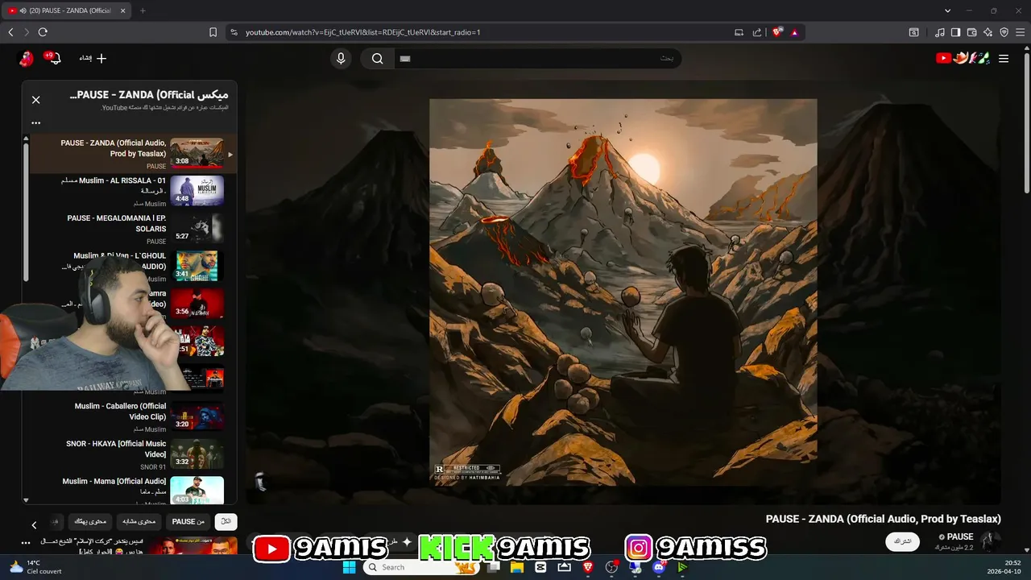The width and height of the screenshot is (1031, 580).
Task: Select Muslim - AL RISSALA playlist item
Action: click(133, 191)
